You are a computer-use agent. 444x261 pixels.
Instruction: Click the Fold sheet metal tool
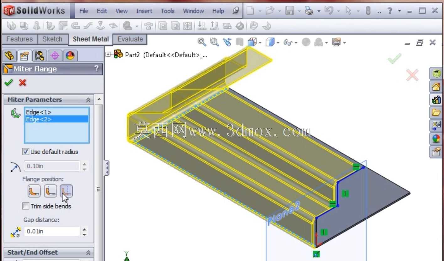[x=214, y=26]
